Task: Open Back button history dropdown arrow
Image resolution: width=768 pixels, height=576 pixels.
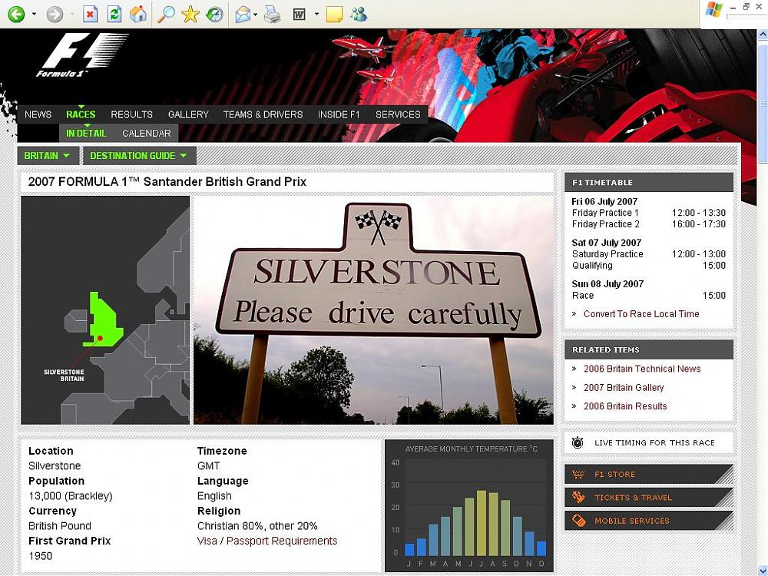Action: 34,14
